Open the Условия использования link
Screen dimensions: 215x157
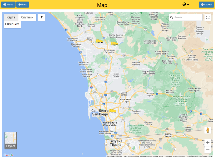click(175, 156)
